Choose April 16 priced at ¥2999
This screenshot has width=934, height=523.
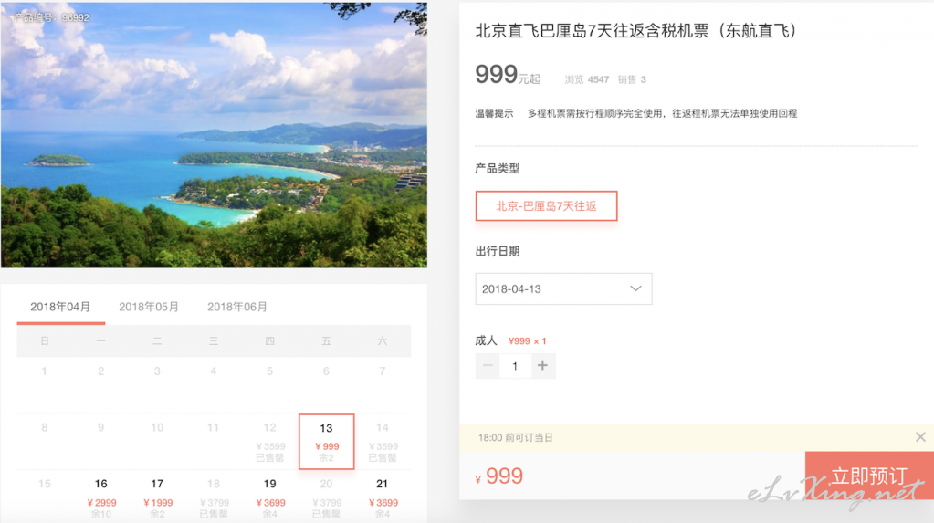[101, 497]
